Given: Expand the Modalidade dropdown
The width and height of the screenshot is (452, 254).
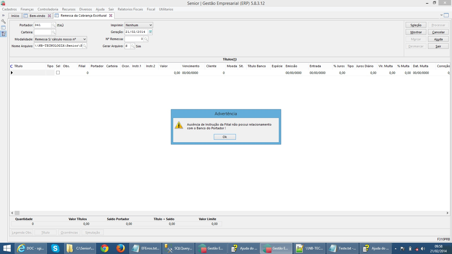Looking at the screenshot, I should [x=84, y=39].
